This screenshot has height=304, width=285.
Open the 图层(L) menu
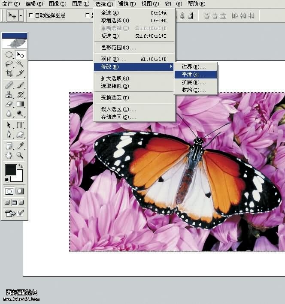click(x=81, y=4)
